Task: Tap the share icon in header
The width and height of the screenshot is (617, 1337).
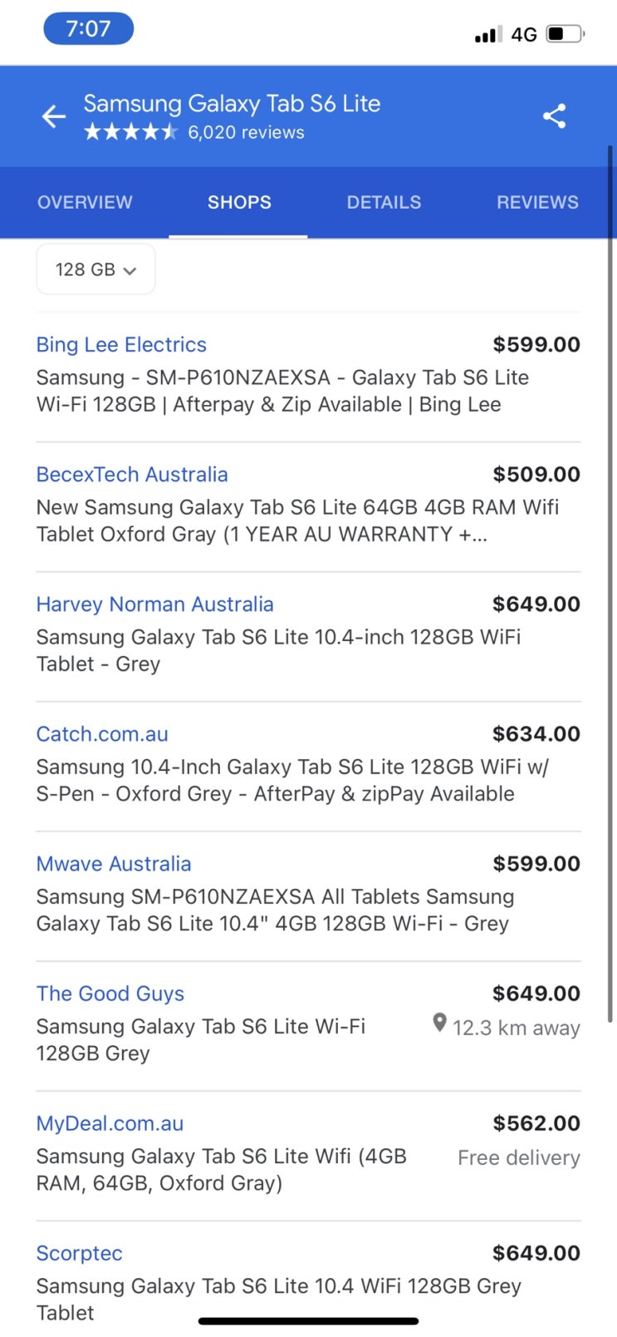Action: pos(554,116)
